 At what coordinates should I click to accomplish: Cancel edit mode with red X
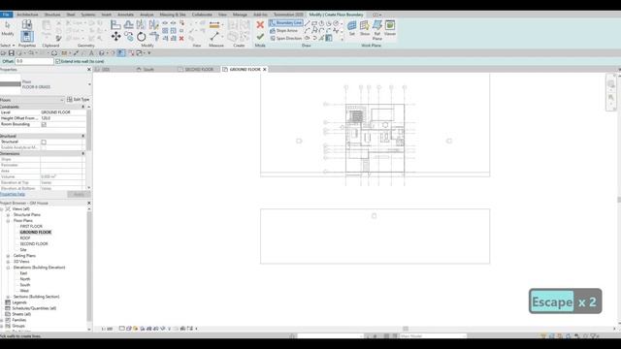260,24
